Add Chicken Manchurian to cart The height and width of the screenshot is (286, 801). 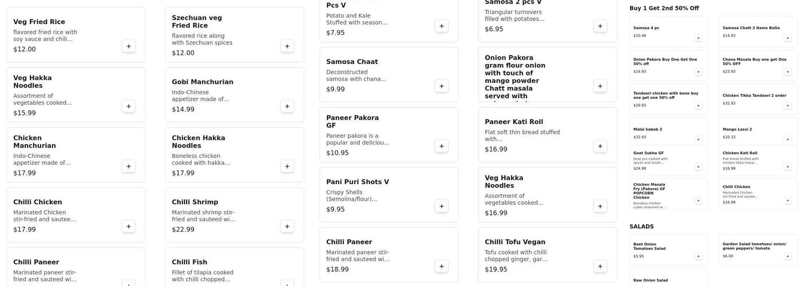click(x=128, y=166)
